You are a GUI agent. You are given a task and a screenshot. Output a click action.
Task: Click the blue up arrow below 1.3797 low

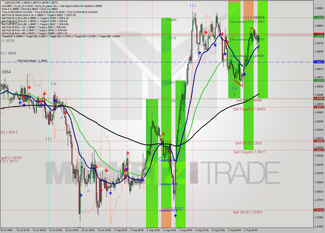175,216
